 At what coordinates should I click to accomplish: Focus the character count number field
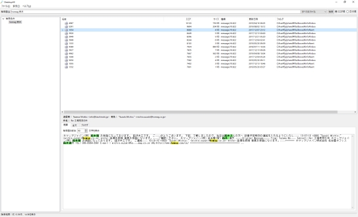pos(81,131)
